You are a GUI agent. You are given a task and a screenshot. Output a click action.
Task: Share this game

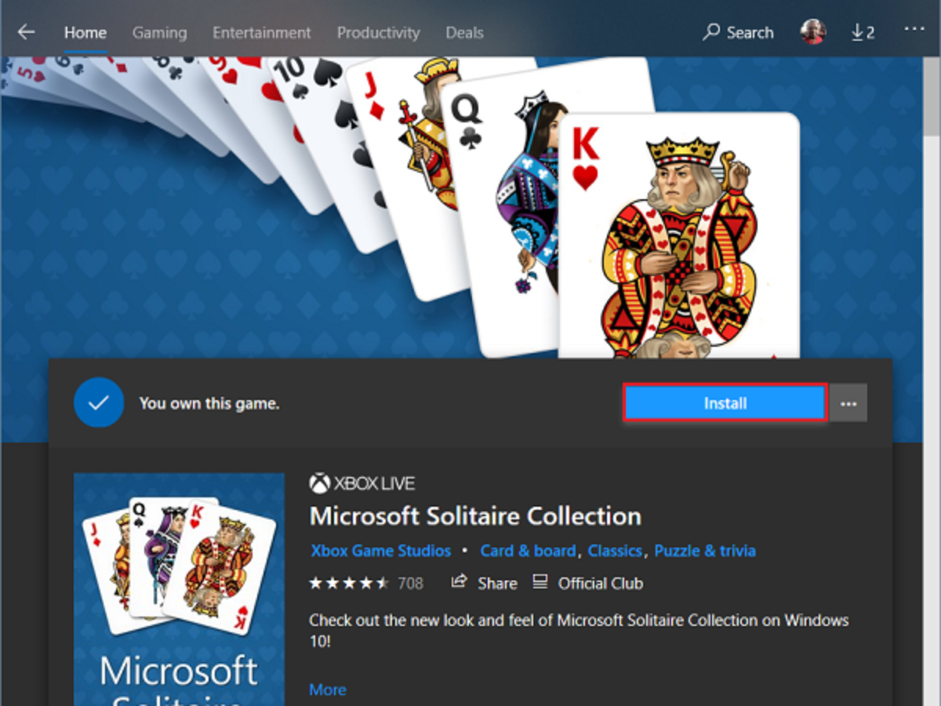484,583
